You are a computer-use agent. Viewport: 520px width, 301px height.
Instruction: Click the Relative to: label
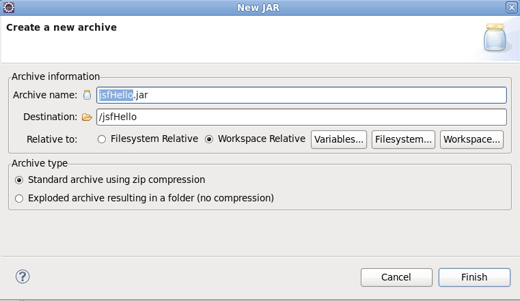click(52, 139)
